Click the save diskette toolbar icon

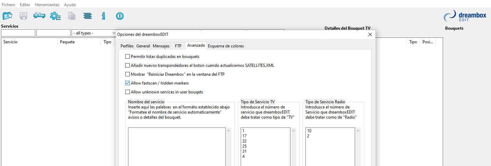[x=23, y=16]
